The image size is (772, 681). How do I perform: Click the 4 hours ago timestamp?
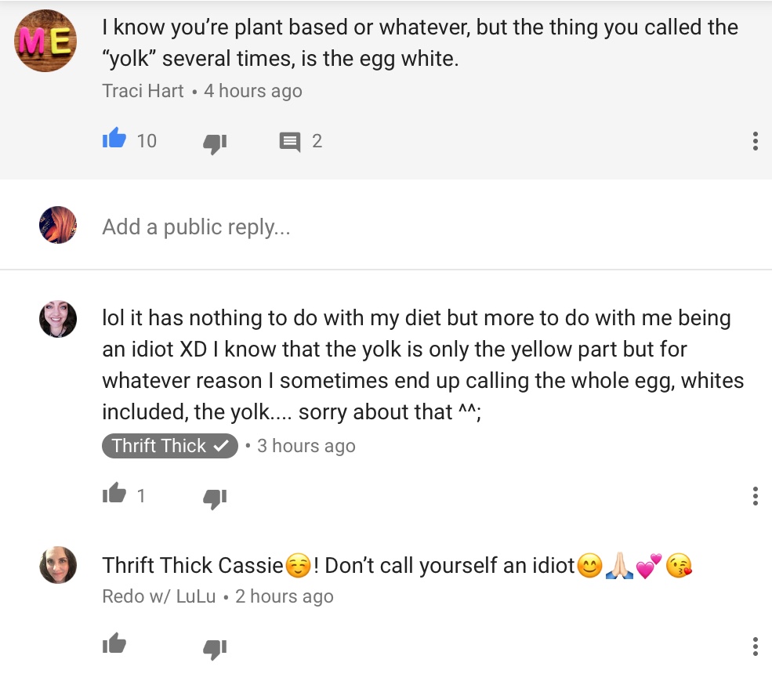click(x=252, y=91)
